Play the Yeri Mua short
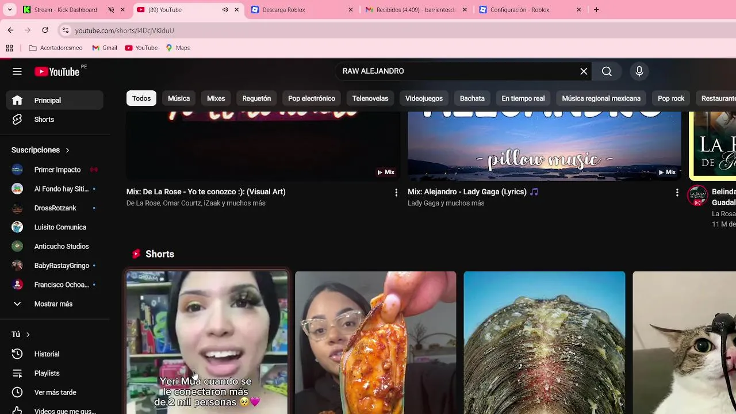Viewport: 736px width, 414px height. click(207, 343)
